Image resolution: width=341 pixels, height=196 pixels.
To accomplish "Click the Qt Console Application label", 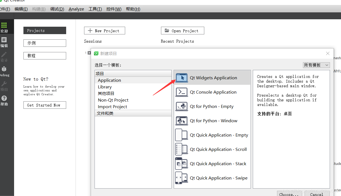I will 213,92.
